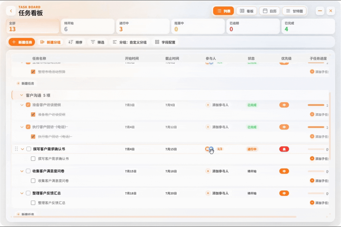341x227 pixels.
Task: Switch to 看板 board view
Action: [246, 11]
